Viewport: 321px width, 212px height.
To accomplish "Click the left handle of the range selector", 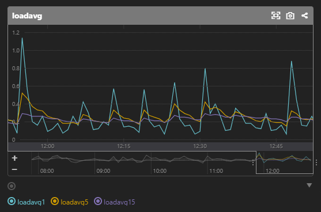I will click(253, 162).
